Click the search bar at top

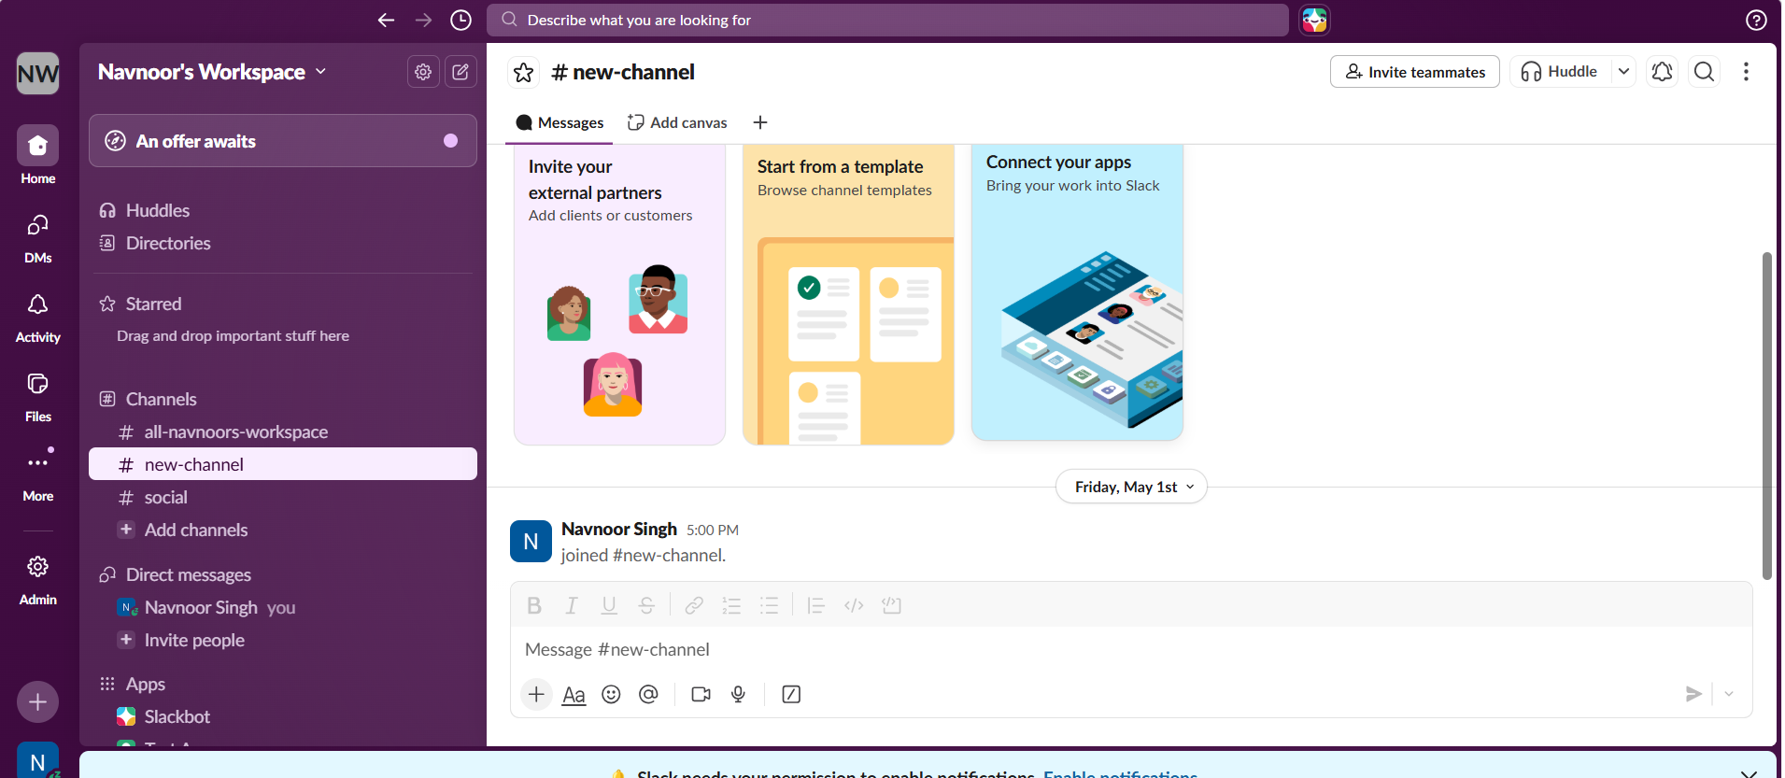(887, 20)
